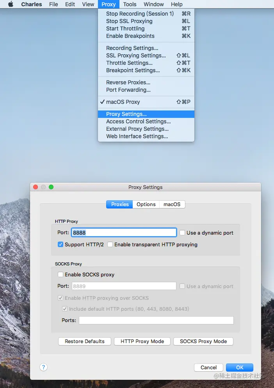Choose Stop SSL Proxying
The height and width of the screenshot is (388, 274).
tap(146, 21)
